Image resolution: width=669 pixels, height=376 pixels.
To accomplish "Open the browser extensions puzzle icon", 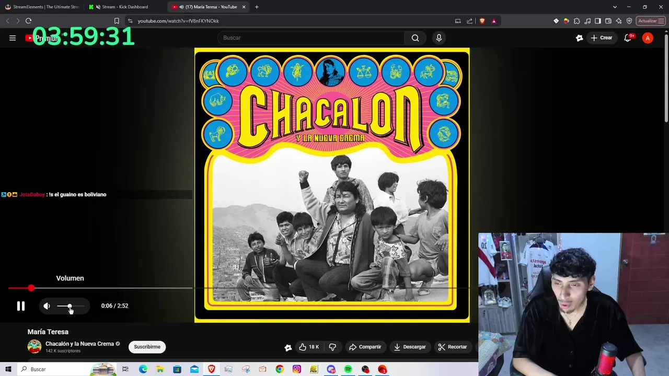I will click(x=577, y=21).
